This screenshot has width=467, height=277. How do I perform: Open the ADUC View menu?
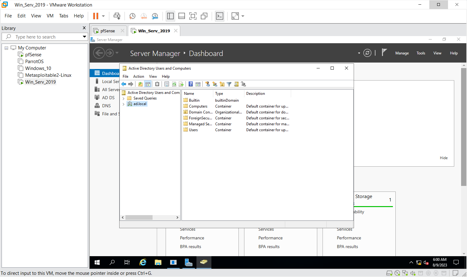(153, 76)
